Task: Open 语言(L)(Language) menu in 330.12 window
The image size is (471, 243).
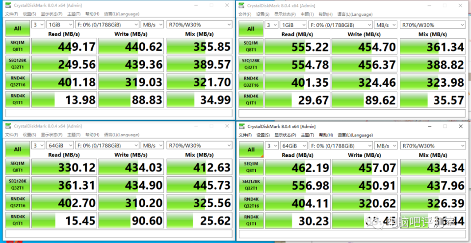Action: click(x=122, y=135)
